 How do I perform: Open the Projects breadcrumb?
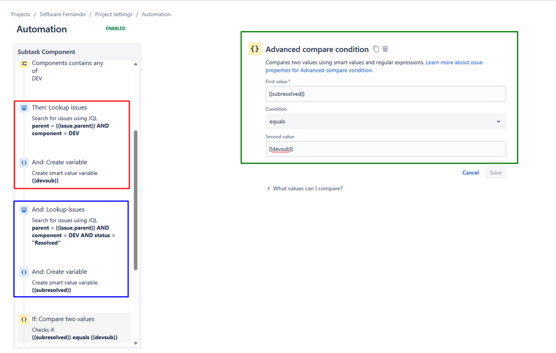[21, 14]
